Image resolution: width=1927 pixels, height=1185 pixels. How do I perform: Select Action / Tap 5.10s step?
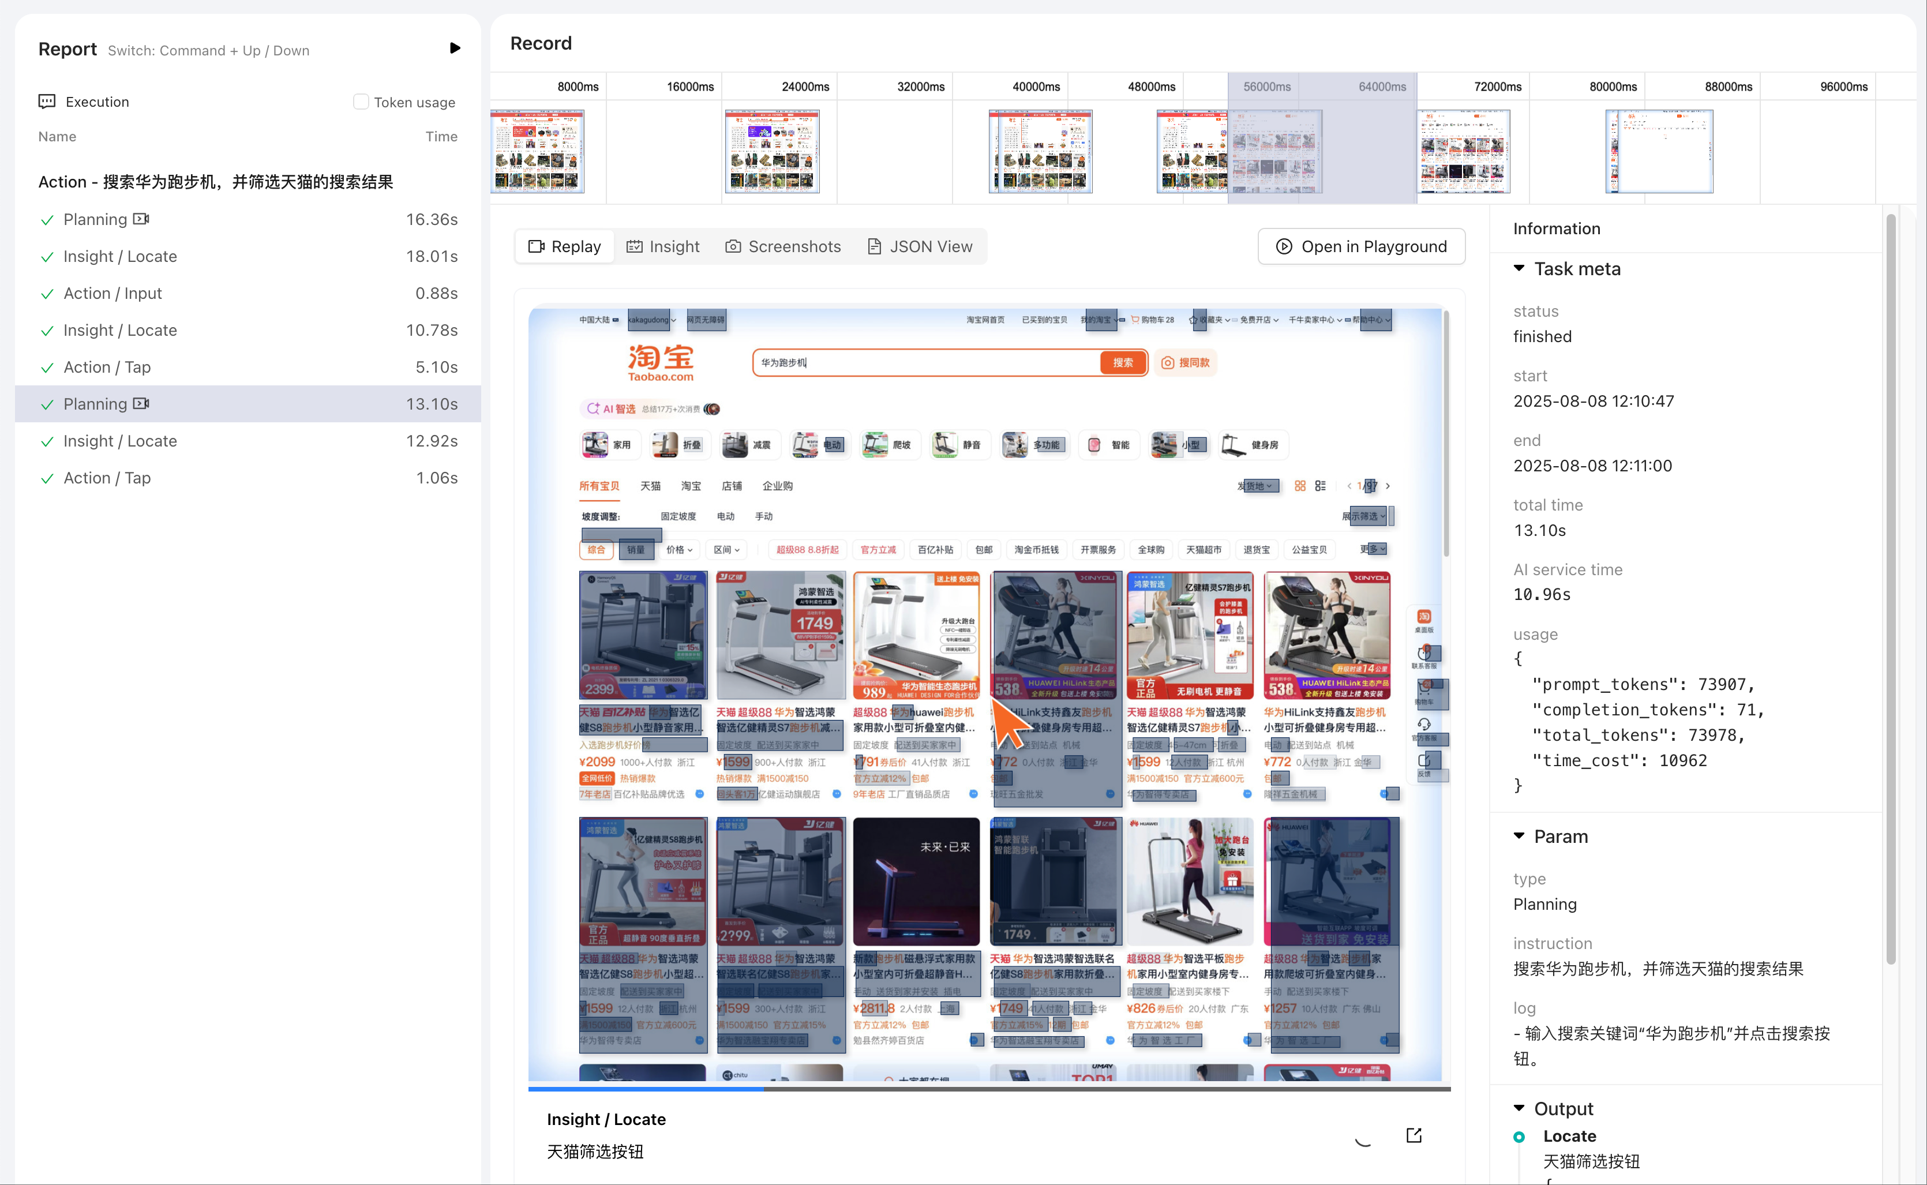pos(248,367)
